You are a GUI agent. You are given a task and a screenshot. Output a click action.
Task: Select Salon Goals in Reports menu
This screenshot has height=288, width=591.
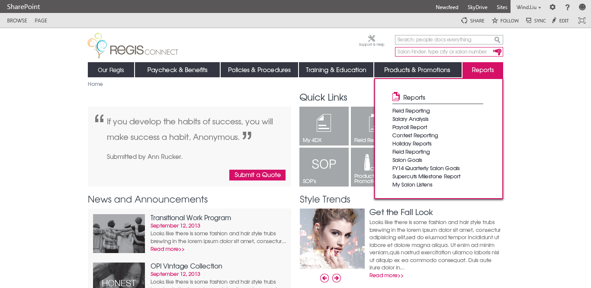(x=407, y=160)
